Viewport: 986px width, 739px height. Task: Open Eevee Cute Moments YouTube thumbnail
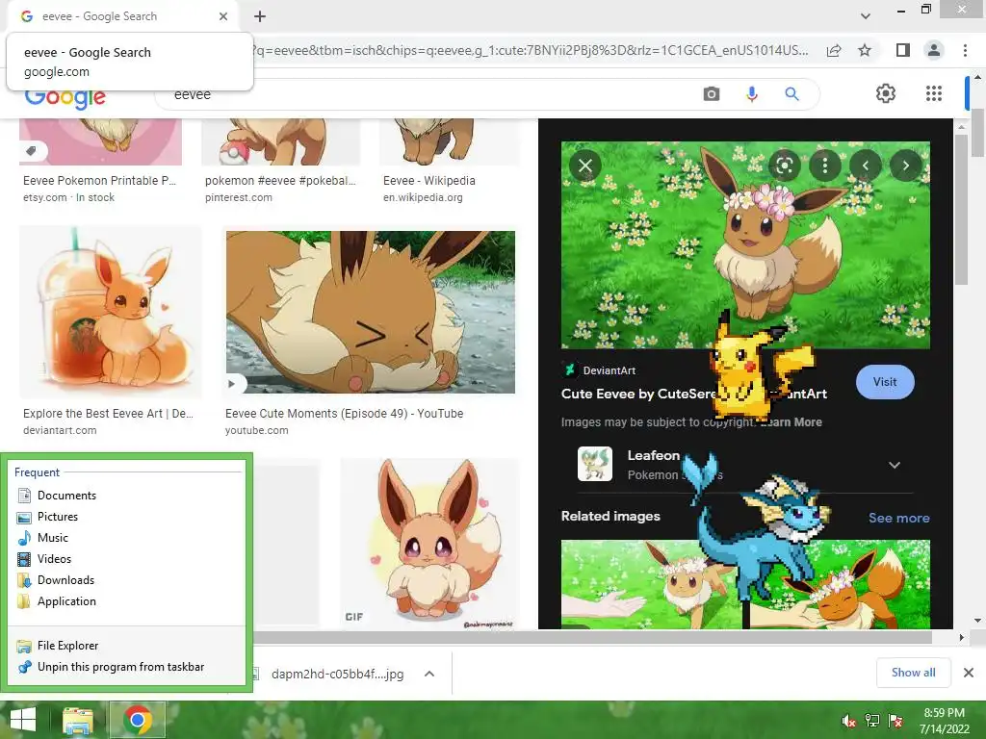371,312
